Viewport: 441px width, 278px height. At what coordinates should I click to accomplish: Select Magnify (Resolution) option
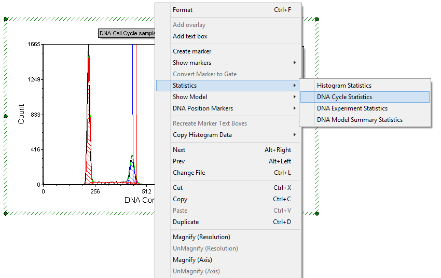coord(201,237)
